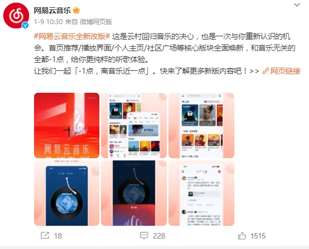
Task: Open the community feed screenshot thumbnail
Action: point(201,193)
